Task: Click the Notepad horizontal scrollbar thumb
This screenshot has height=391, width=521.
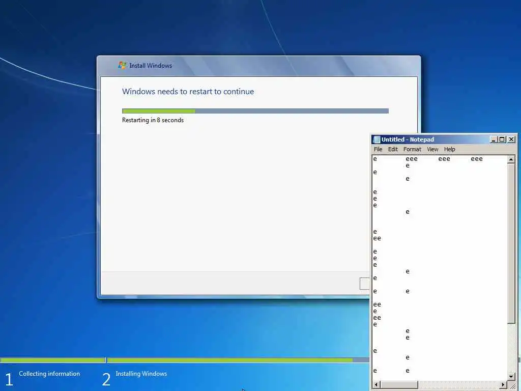Action: pos(399,385)
